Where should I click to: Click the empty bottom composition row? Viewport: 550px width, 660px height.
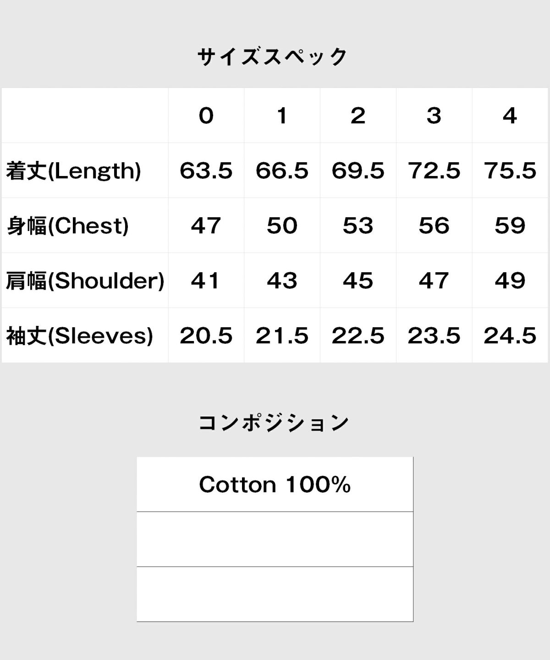(x=275, y=594)
